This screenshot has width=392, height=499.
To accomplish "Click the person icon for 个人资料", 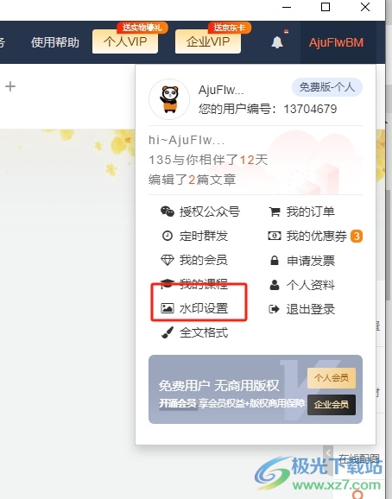I will pos(275,285).
